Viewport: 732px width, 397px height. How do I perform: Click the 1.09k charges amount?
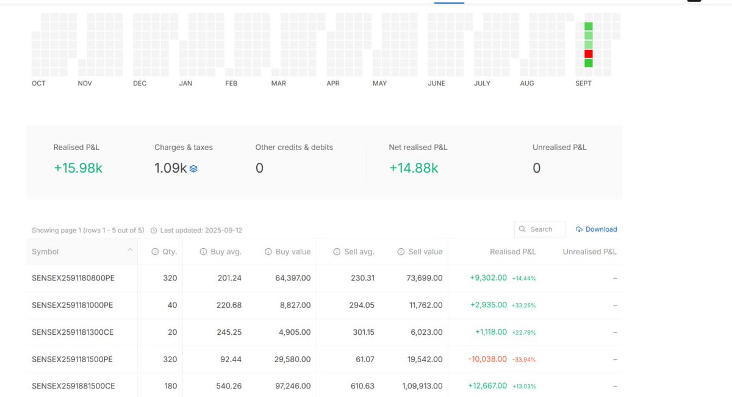(x=171, y=168)
